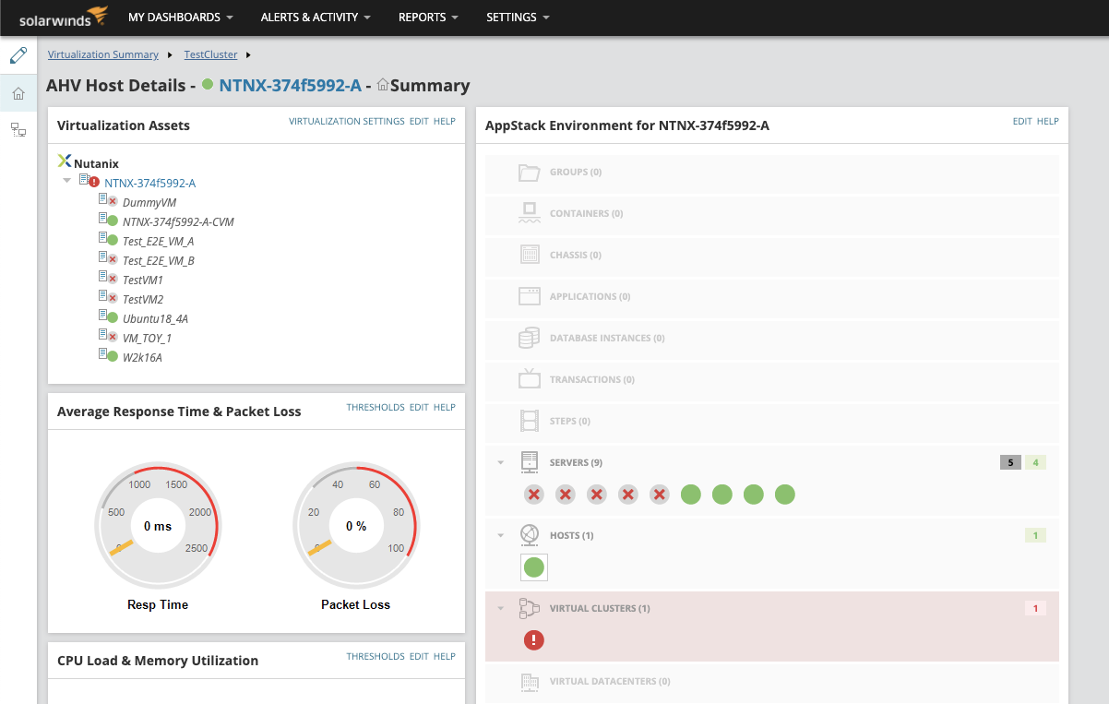Edit the Virtualization Assets widget
Screen dimensions: 1109x704
(419, 121)
